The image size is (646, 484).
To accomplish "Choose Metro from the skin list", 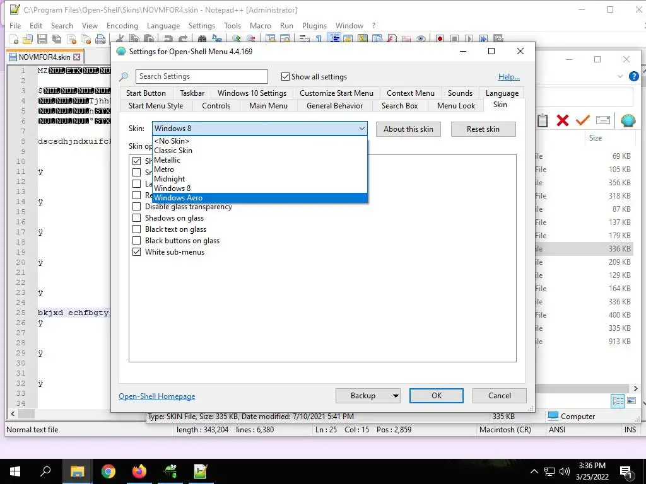I will tap(260, 169).
